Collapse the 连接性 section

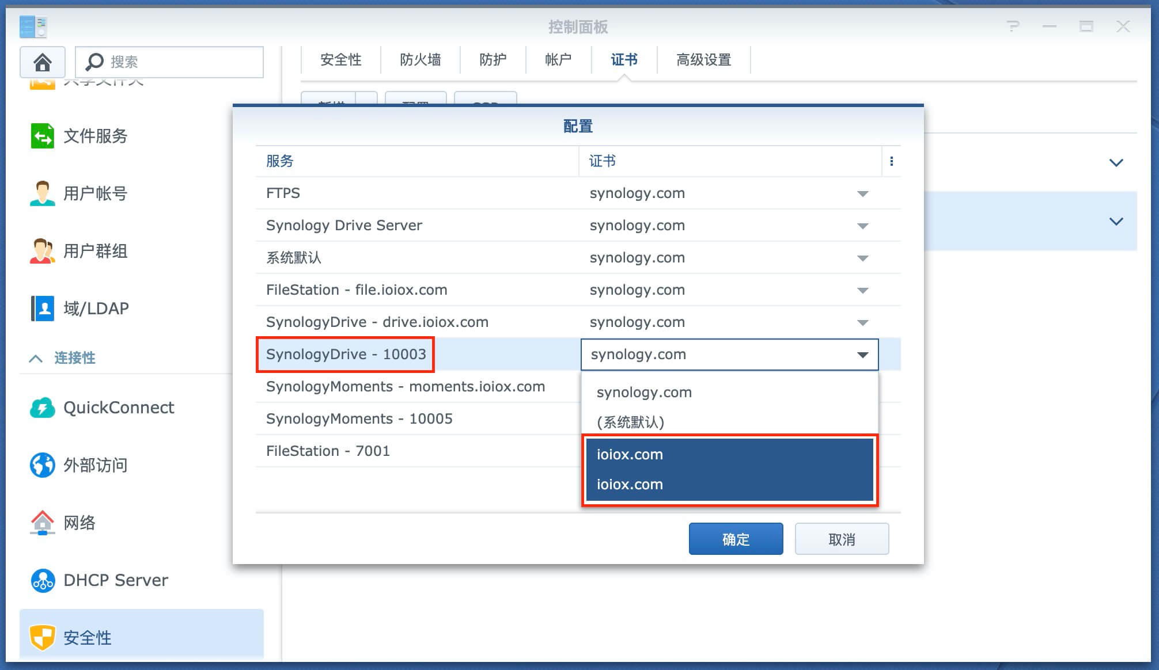click(36, 358)
